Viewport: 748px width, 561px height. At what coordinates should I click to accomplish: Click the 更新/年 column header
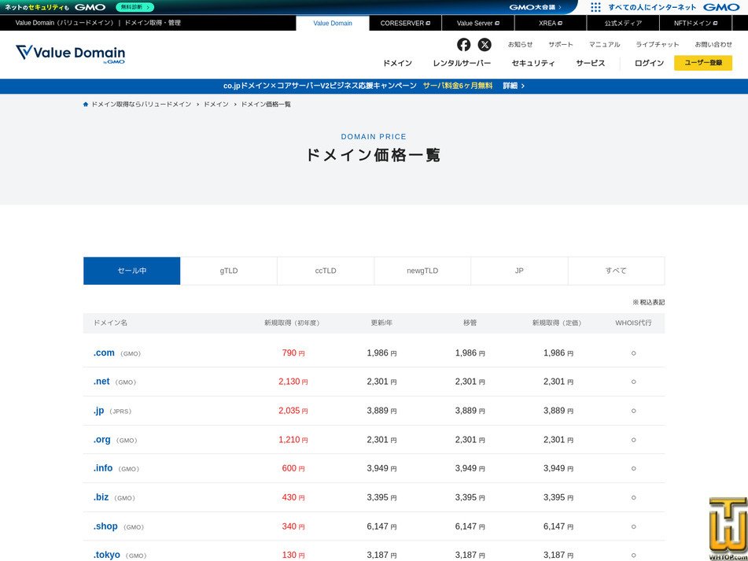click(381, 323)
